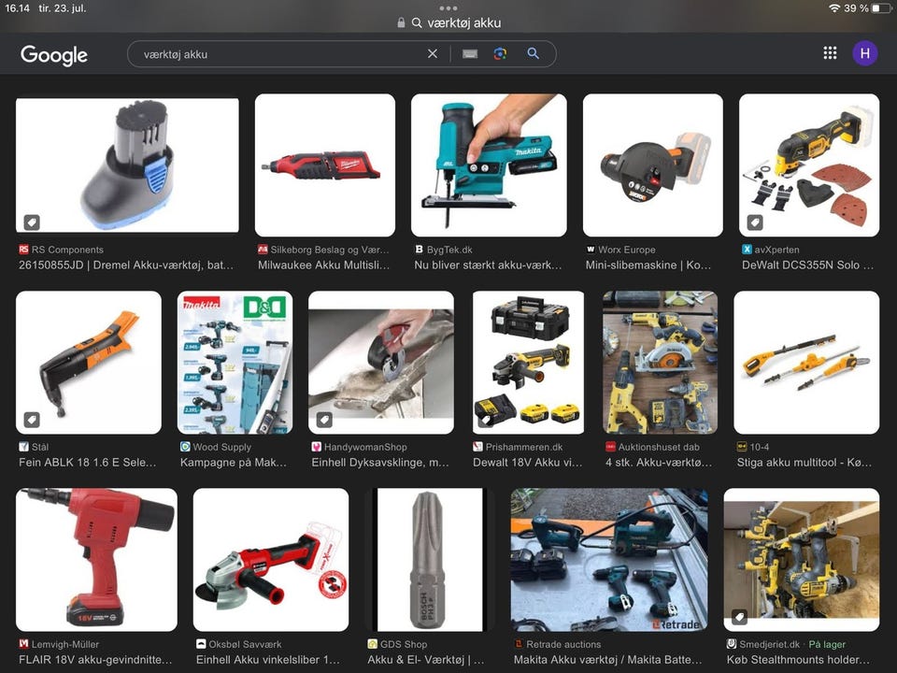Viewport: 897px width, 673px height.
Task: Open '26150855JD | Dremel Akku-værktøj' link
Action: click(x=126, y=265)
